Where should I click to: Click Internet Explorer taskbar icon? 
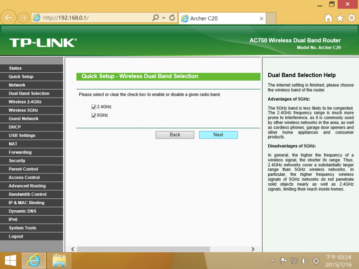[x=34, y=261]
